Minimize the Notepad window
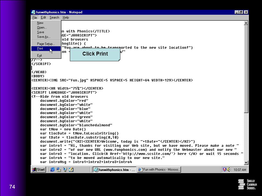Viewport: 262px width, 196px height. tap(237, 12)
